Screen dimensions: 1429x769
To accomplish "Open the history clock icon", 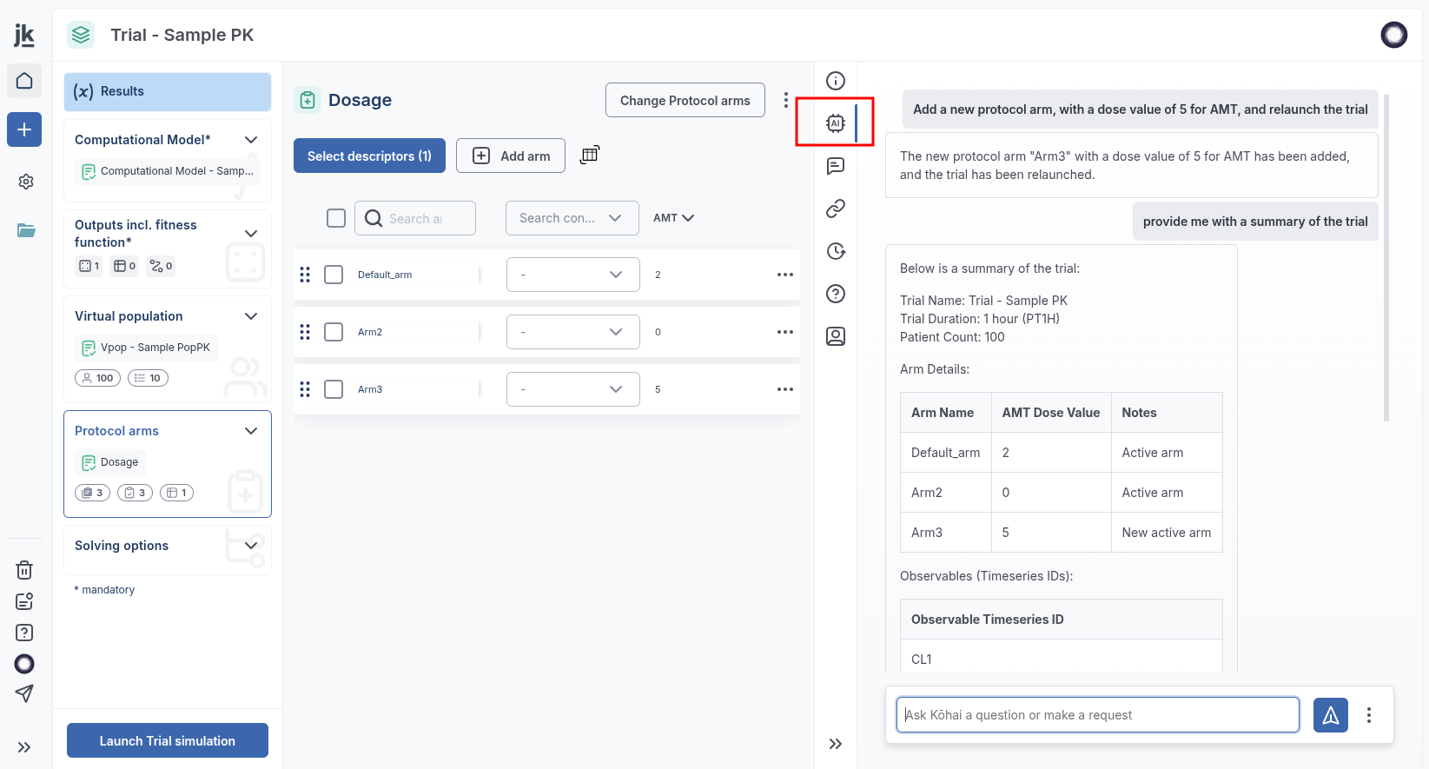I will point(835,251).
